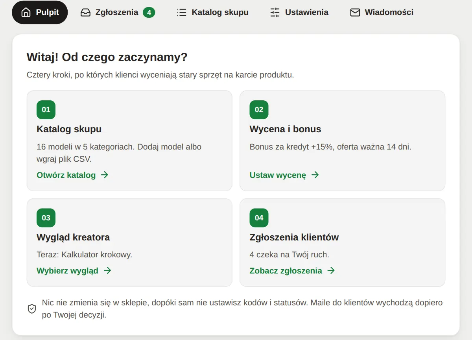Click the Wygląd kreatora card heading

click(73, 237)
